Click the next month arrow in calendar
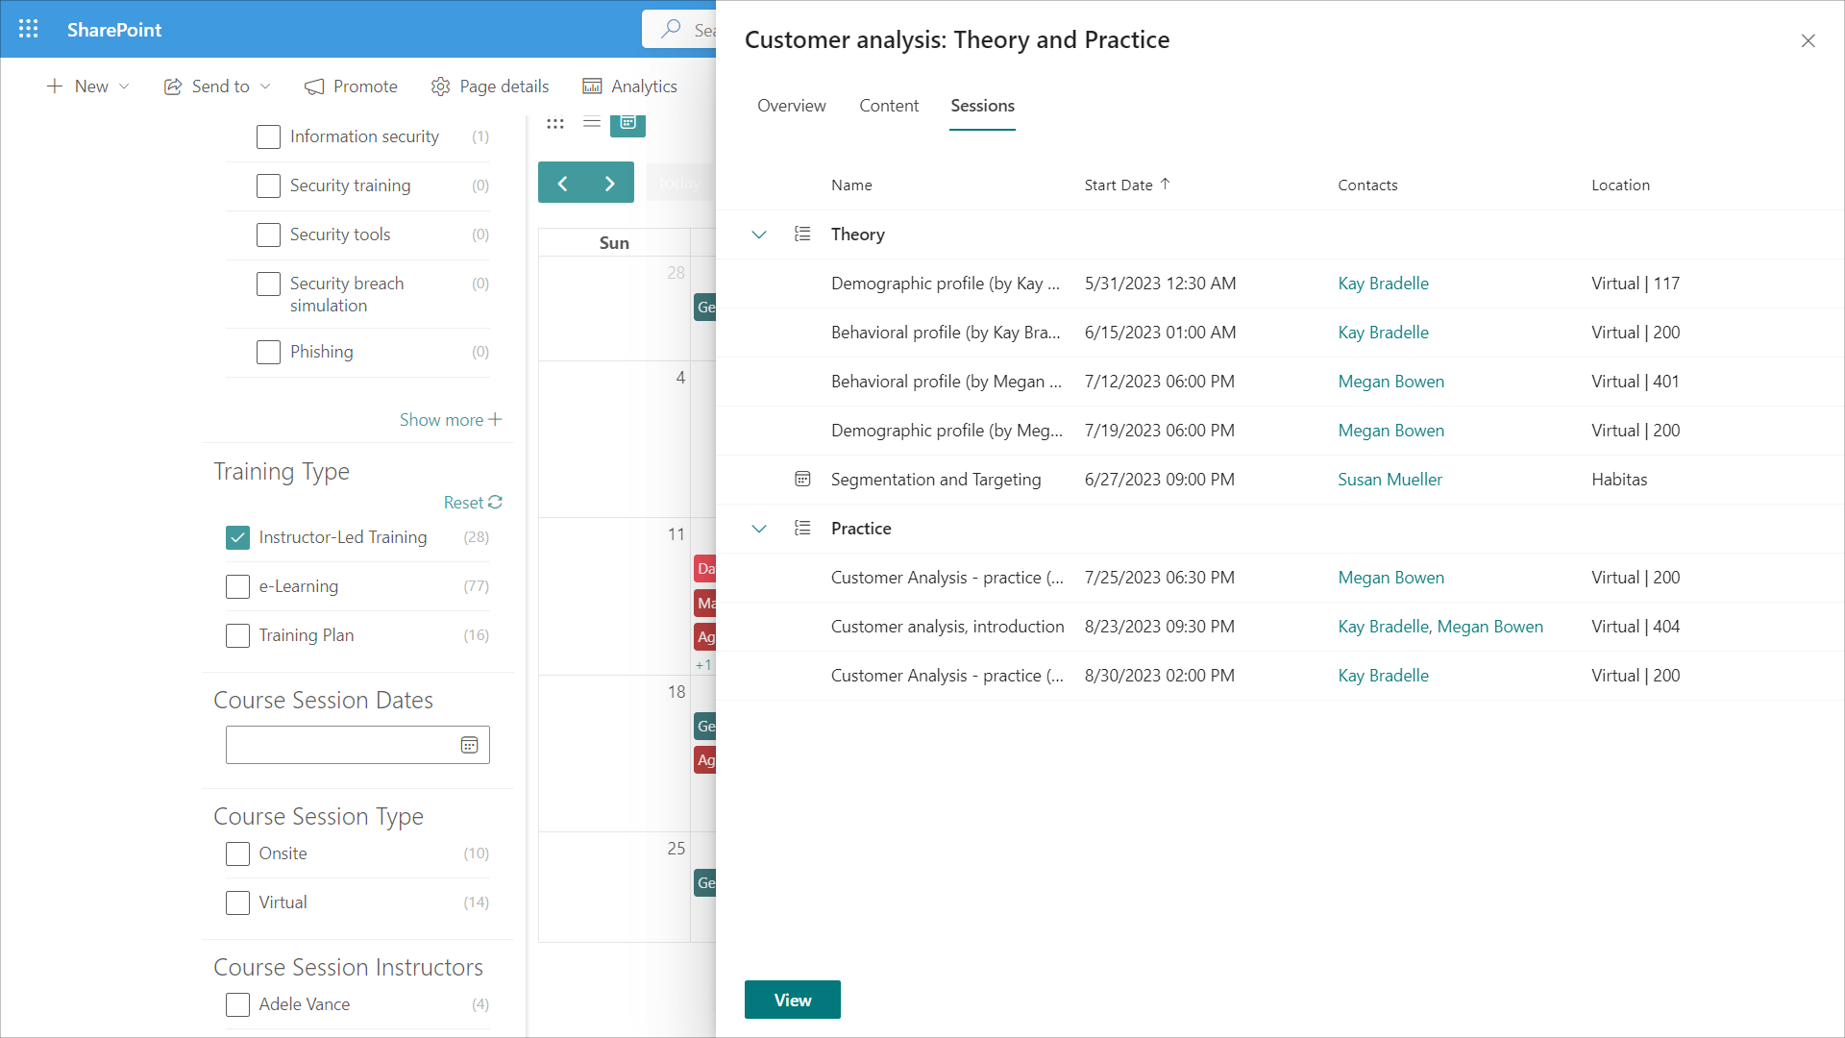 pyautogui.click(x=609, y=183)
